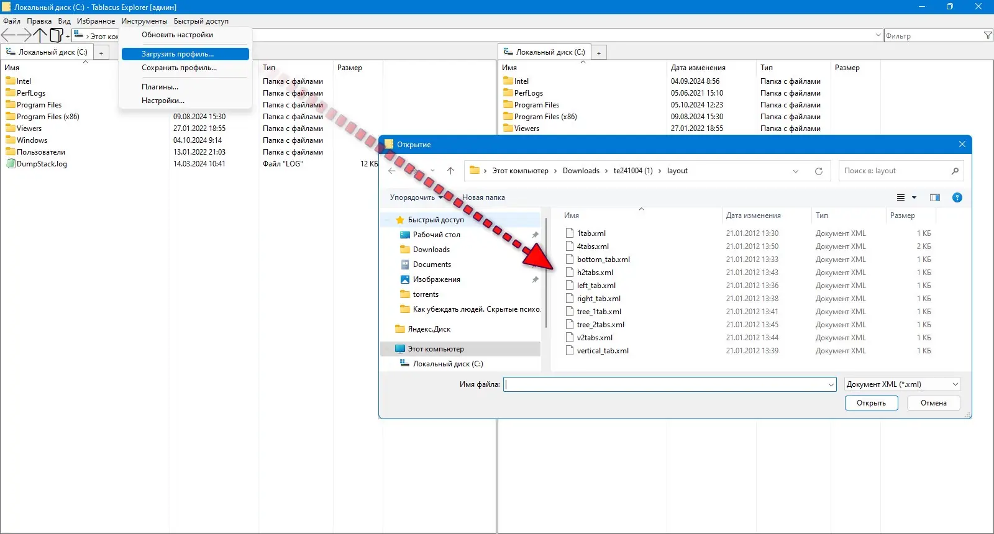Screen dimensions: 994x534
Task: Select the 1tab.xml file icon
Action: coord(569,233)
